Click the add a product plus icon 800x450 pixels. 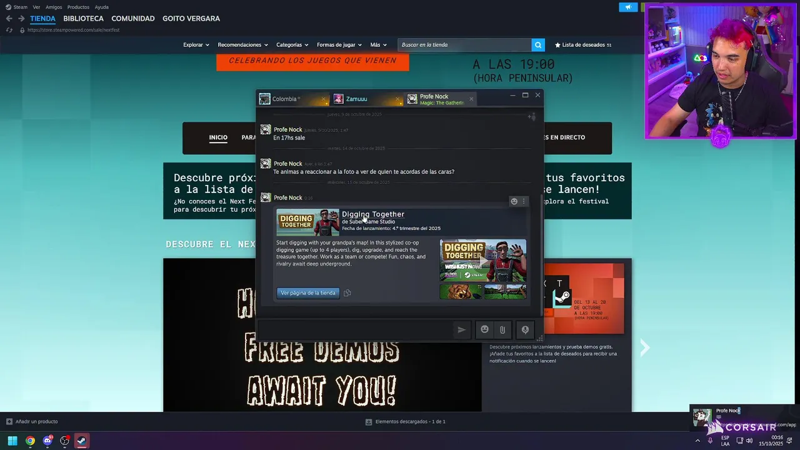(x=9, y=422)
